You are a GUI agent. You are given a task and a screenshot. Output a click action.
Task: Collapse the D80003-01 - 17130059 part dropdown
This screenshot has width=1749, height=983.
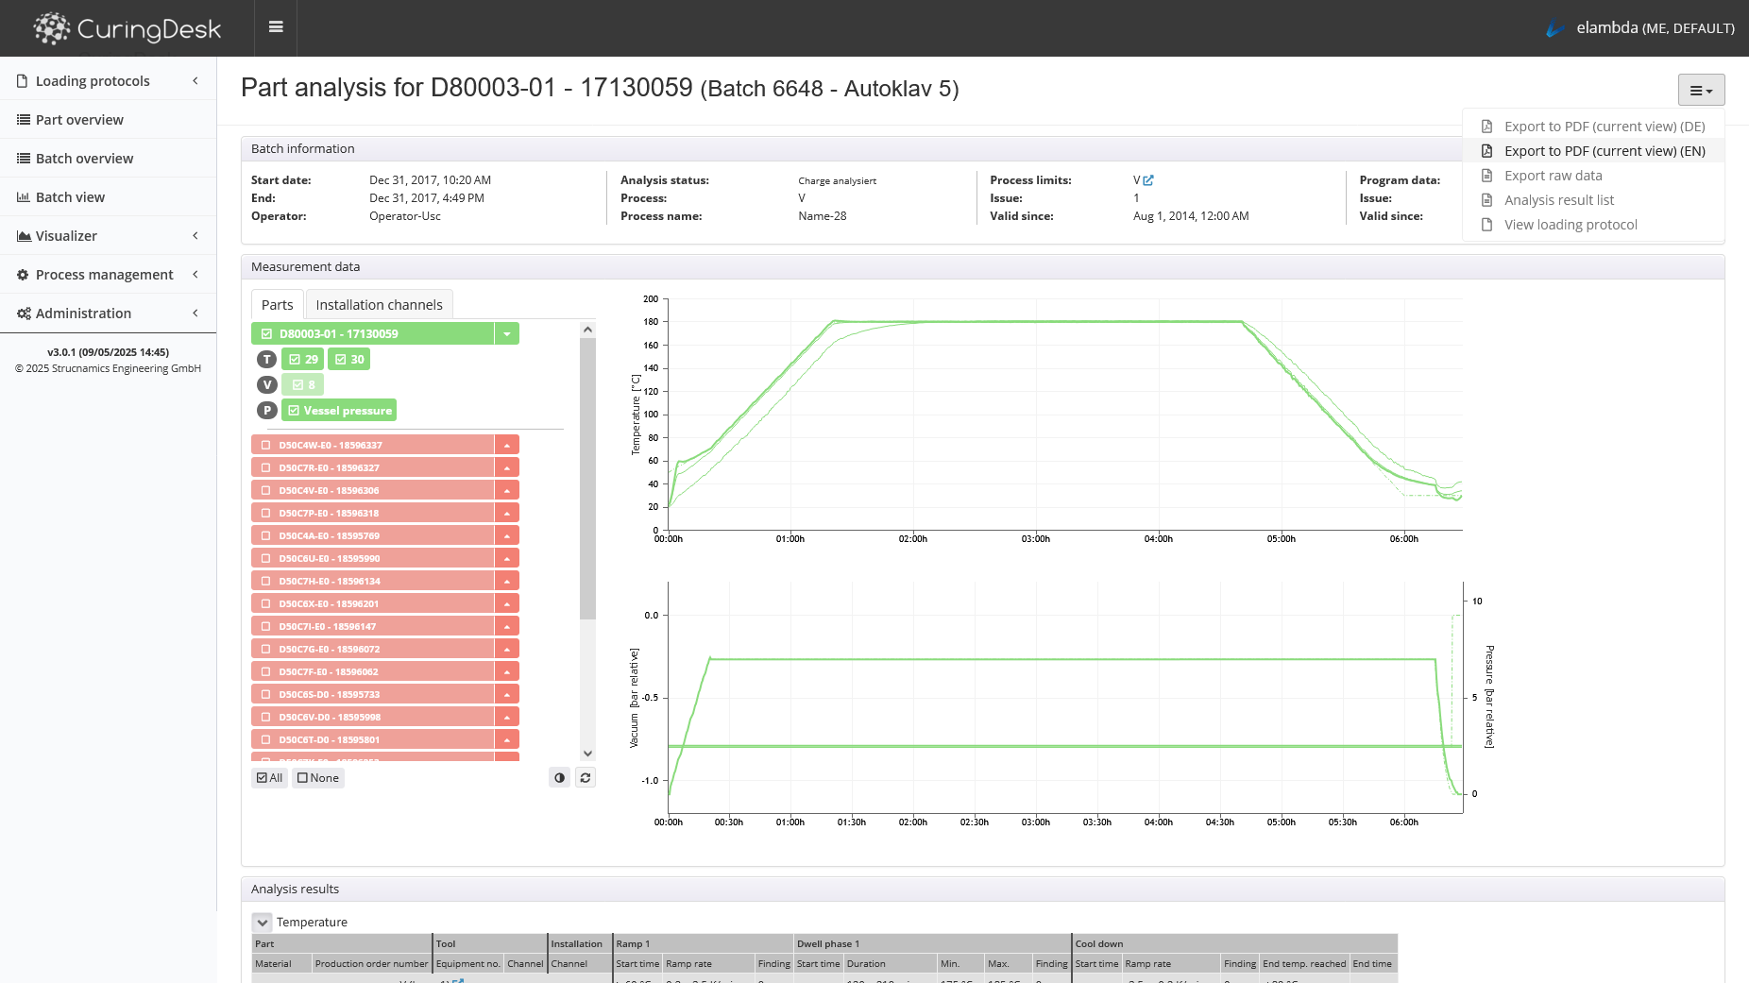507,334
